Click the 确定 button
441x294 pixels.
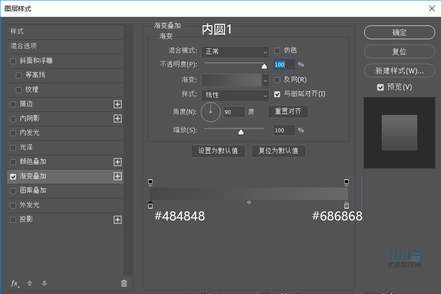tap(399, 32)
